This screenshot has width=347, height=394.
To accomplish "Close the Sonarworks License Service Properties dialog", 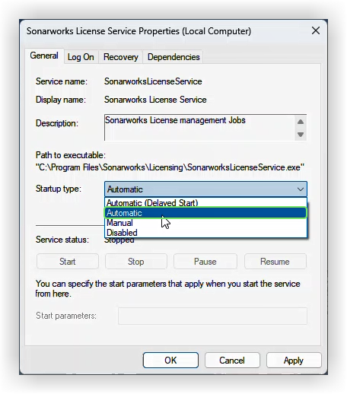I will [316, 31].
